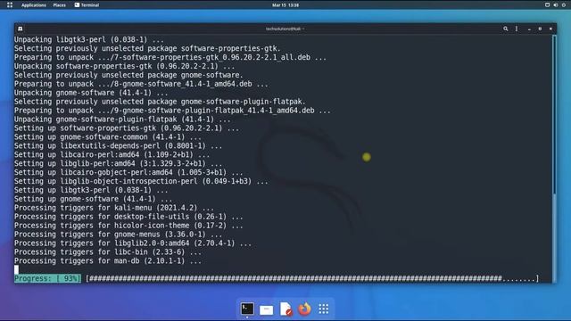This screenshot has height=321, width=571.
Task: Open the Applications menu
Action: tap(34, 5)
